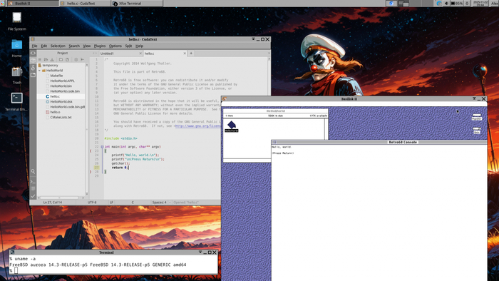The height and width of the screenshot is (281, 499).
Task: Open the Help menu in CudaText
Action: [140, 46]
